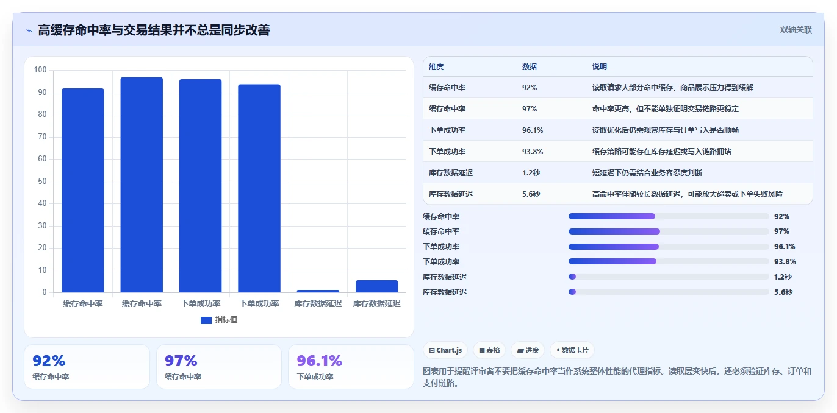The image size is (837, 413).
Task: Click the 5.6秒 value right of its progress bar
Action: coord(783,292)
